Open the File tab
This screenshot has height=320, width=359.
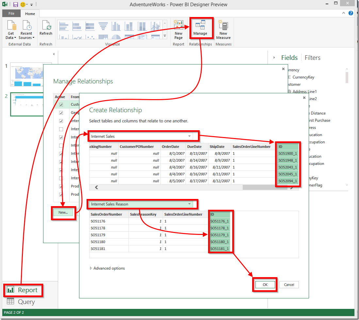[x=11, y=13]
